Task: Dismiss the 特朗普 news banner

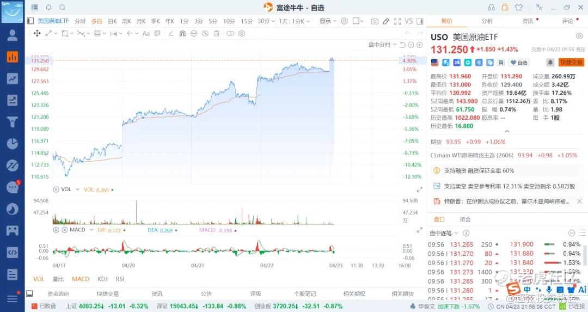Action: [x=579, y=201]
